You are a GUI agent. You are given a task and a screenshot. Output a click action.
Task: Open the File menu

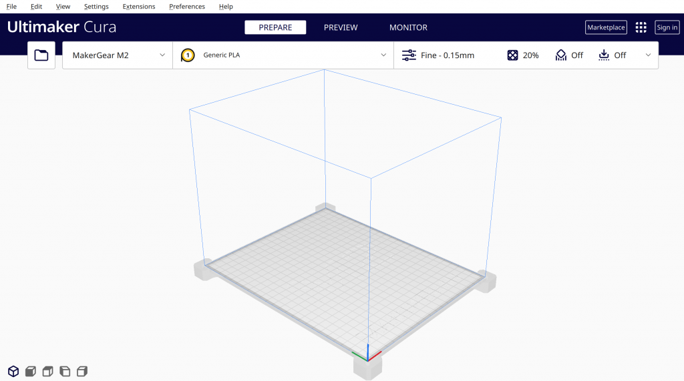click(x=11, y=7)
